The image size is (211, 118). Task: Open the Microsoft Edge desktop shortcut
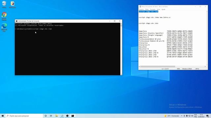pyautogui.click(x=4, y=27)
